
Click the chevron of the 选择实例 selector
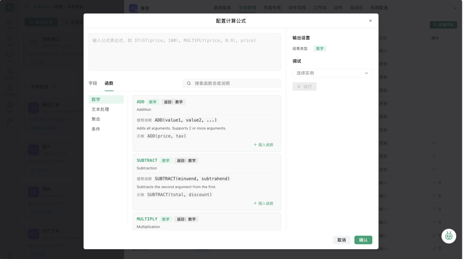tap(367, 73)
